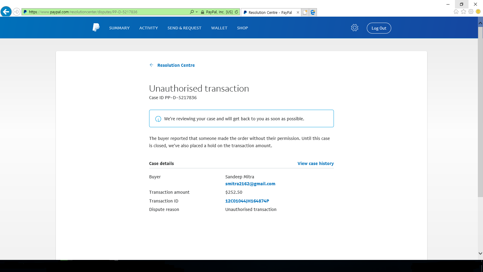Click the browser forward arrow button

click(17, 12)
